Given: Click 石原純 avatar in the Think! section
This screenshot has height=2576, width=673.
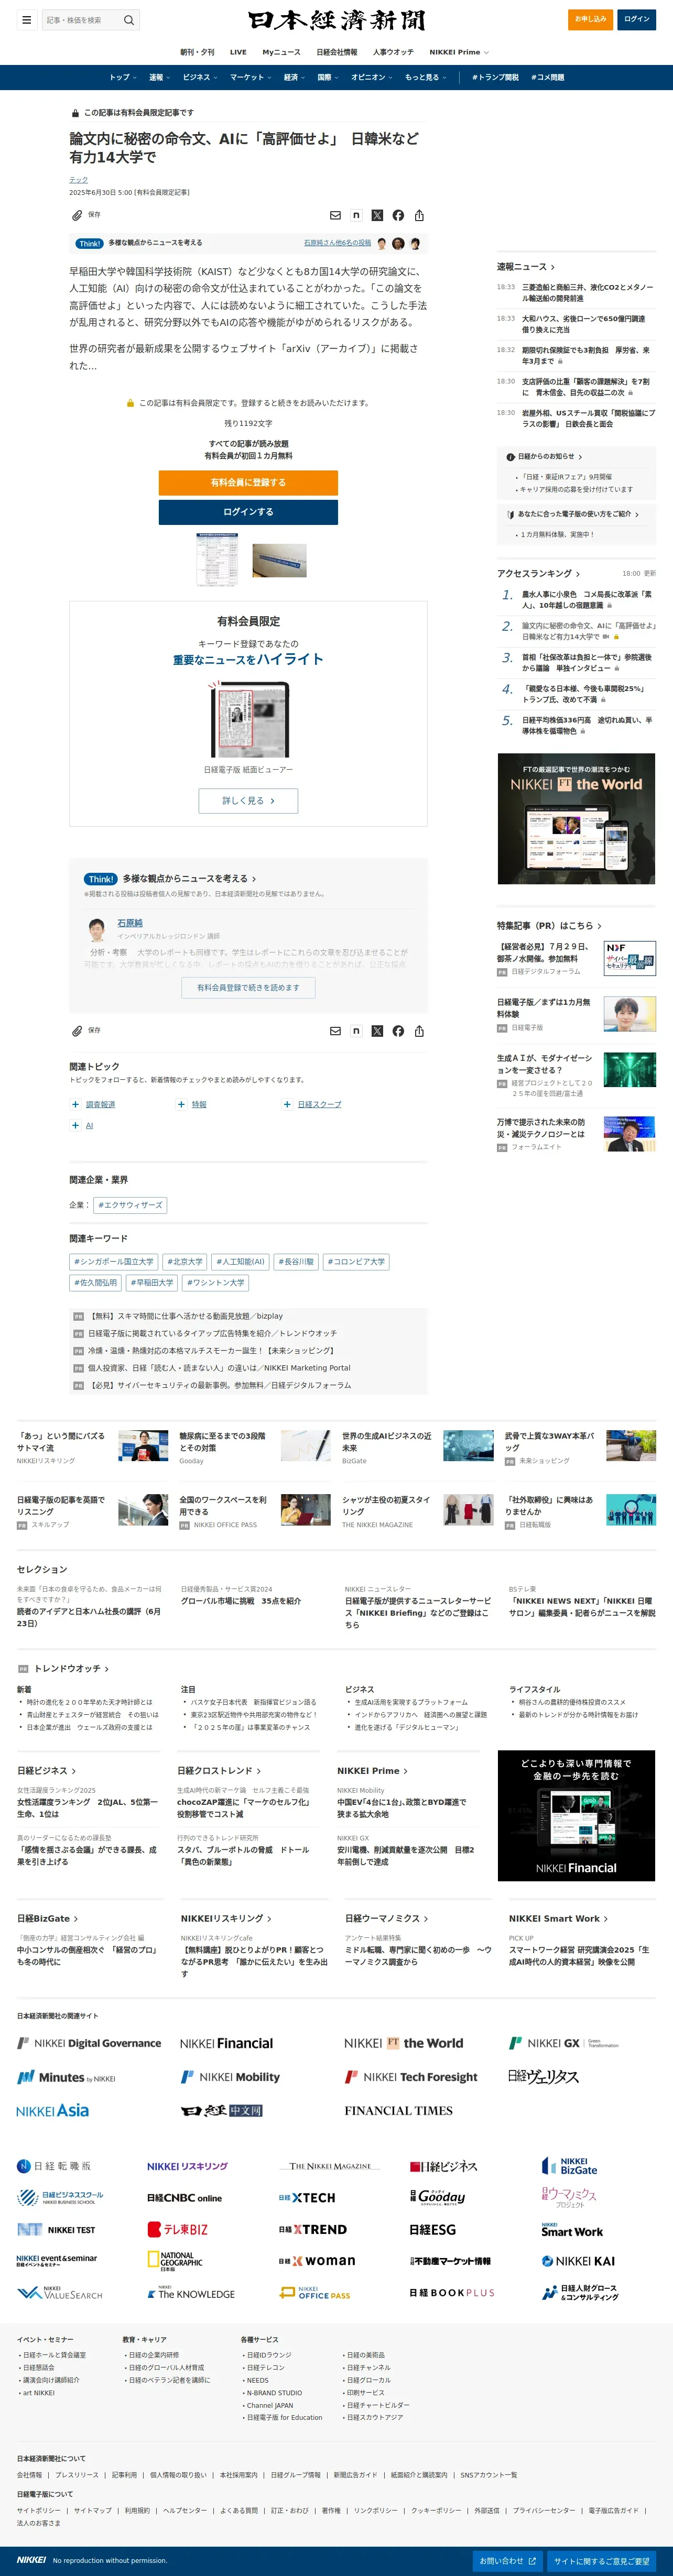Looking at the screenshot, I should [97, 929].
